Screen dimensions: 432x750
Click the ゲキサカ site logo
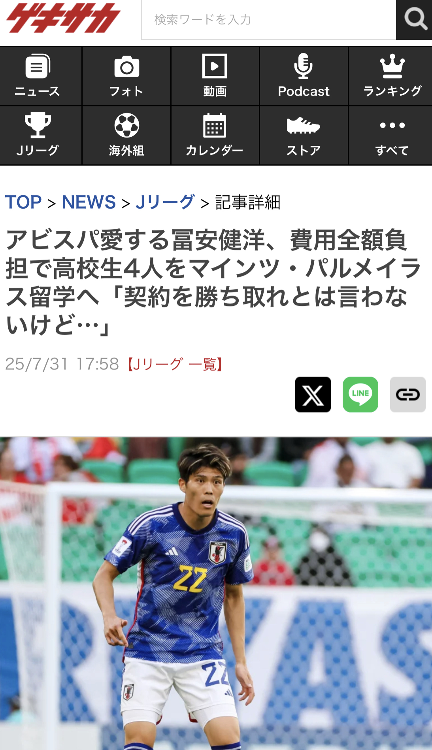[x=63, y=18]
